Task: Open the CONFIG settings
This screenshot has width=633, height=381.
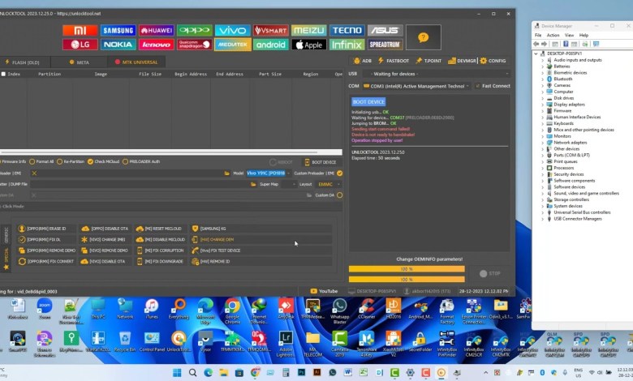Action: pos(493,61)
